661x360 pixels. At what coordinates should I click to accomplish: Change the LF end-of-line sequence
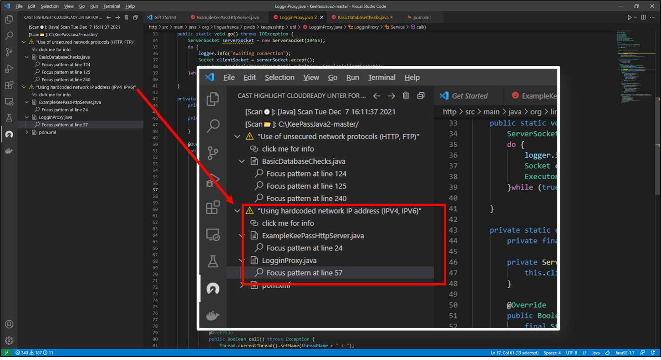(585, 353)
